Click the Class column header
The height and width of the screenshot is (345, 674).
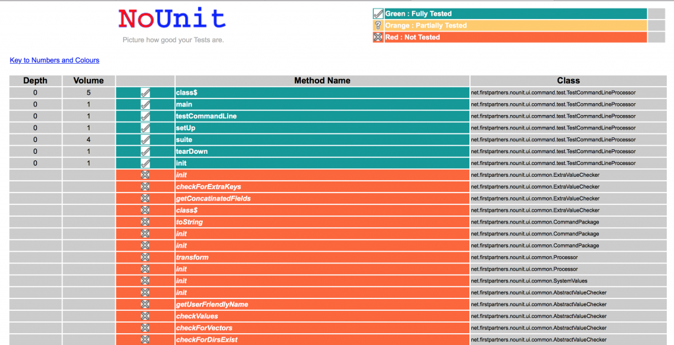click(x=568, y=81)
